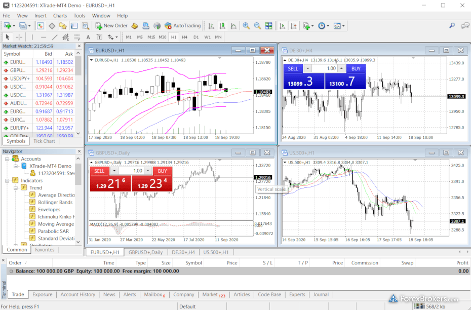Select the M30 timeframe
Screen dimensions: 471x310
(x=162, y=37)
